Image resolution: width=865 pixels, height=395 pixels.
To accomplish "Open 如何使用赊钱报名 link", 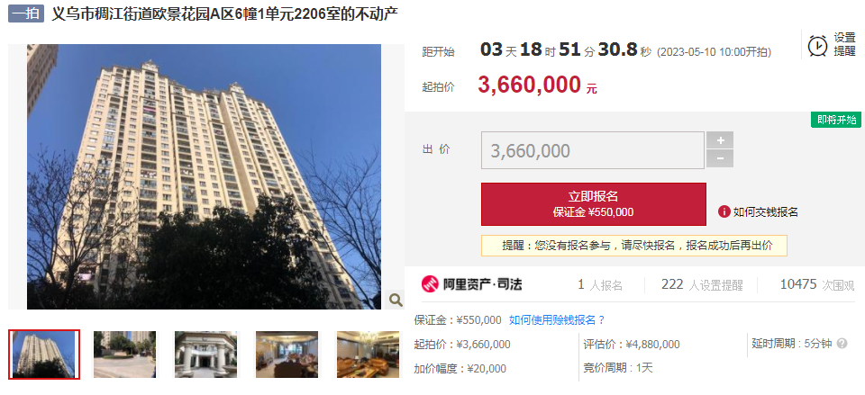I will tap(557, 320).
